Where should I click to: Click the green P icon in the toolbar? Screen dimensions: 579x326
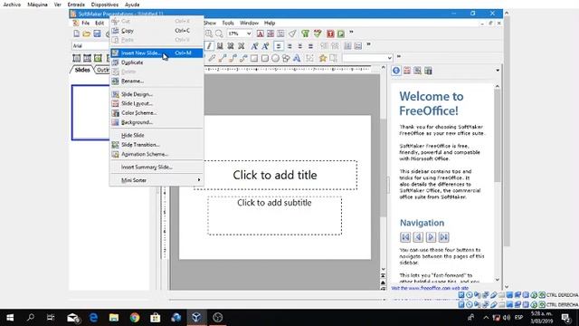click(x=341, y=34)
